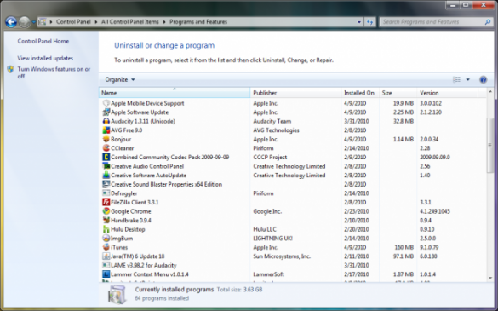The height and width of the screenshot is (311, 498).
Task: Click the Creative Software AutoUpdate icon
Action: pos(106,176)
